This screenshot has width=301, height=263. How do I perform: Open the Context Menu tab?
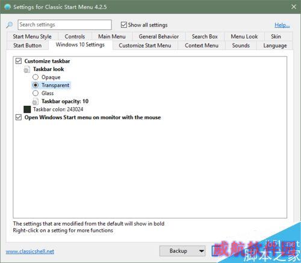click(x=202, y=46)
